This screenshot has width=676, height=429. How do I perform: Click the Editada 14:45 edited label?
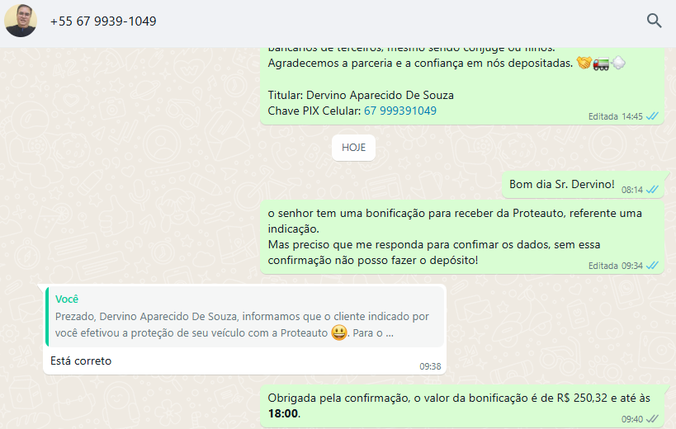point(615,116)
